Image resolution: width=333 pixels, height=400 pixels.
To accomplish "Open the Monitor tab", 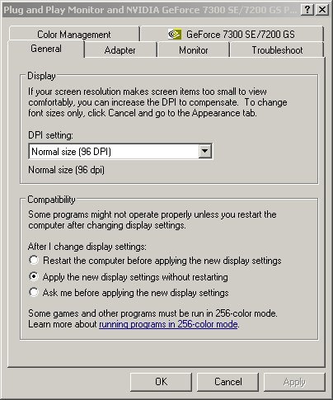I will pyautogui.click(x=194, y=50).
